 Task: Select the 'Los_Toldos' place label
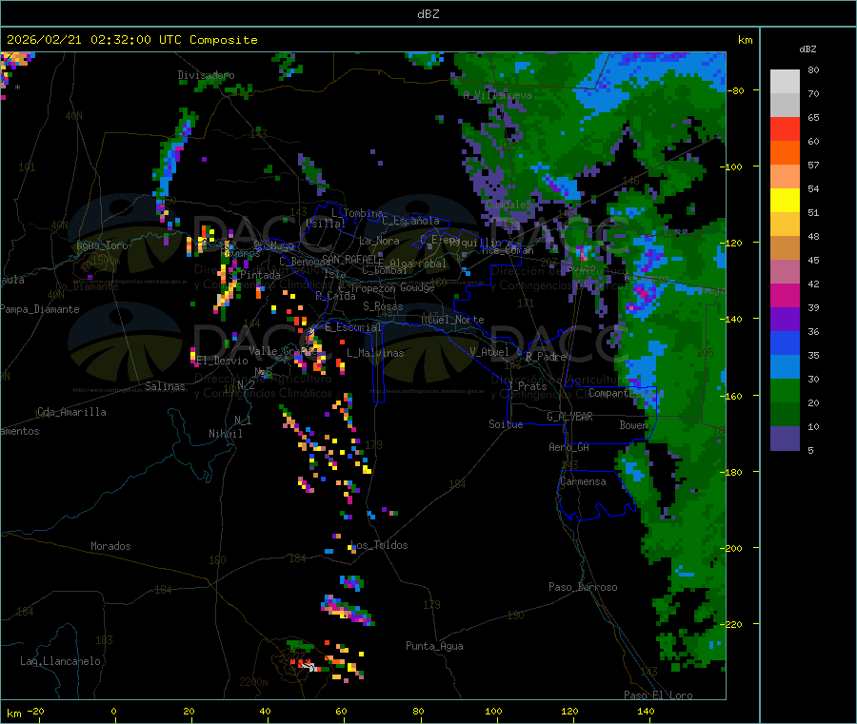point(379,545)
